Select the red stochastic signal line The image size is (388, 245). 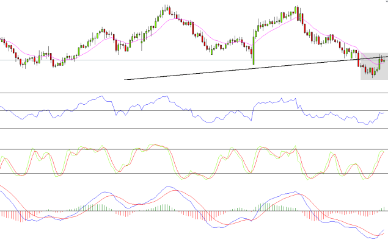92,150
